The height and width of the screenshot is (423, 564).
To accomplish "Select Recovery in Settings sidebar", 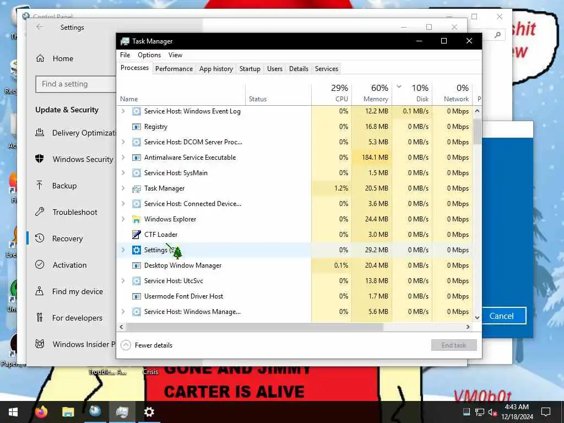I will pyautogui.click(x=68, y=238).
